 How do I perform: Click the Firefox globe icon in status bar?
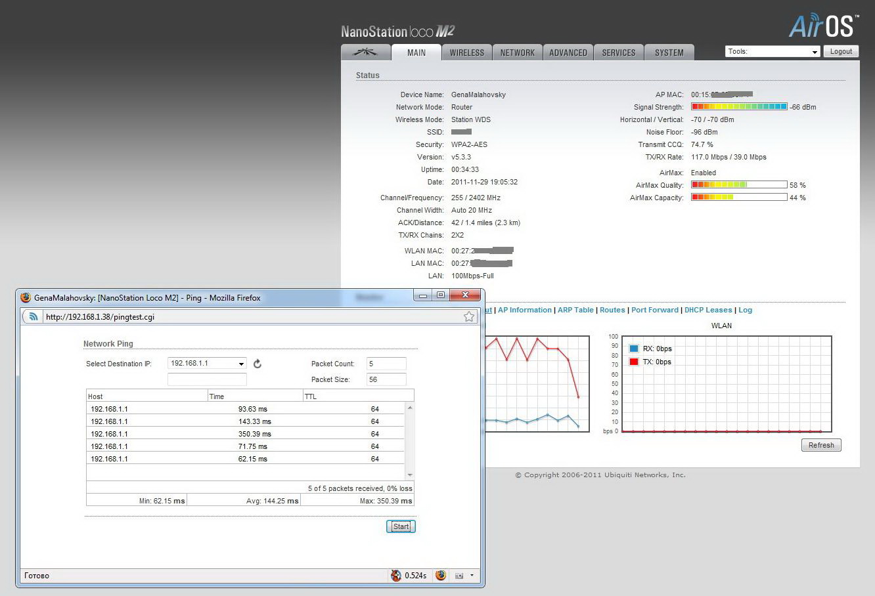pyautogui.click(x=441, y=576)
